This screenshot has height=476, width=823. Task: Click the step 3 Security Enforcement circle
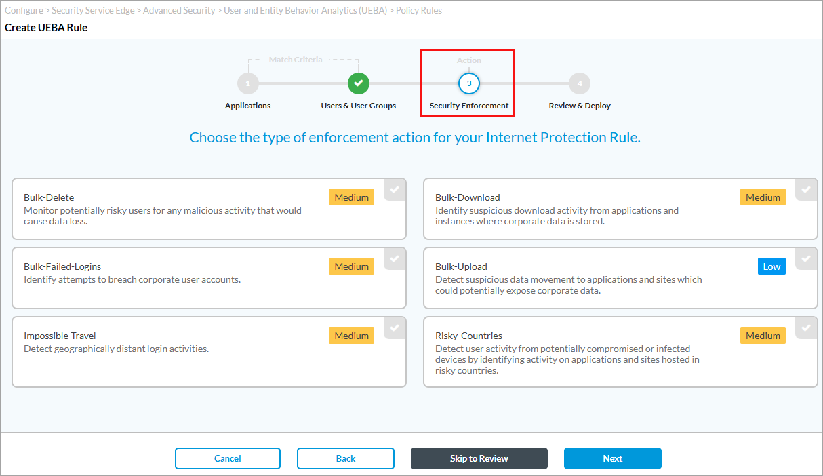(x=468, y=83)
